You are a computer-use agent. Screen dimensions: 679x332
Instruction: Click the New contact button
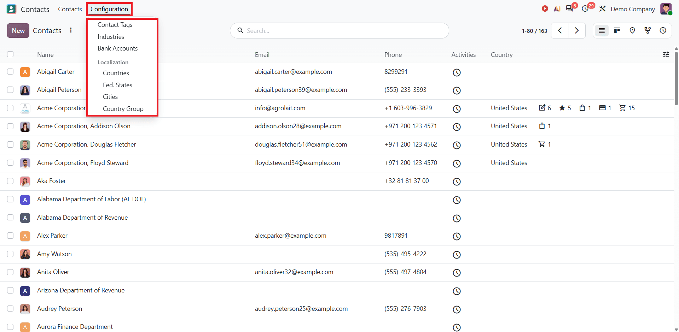(18, 31)
